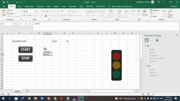Screen dimensions: 180x101
Task: Open Size & Properties tab in Format Shape
Action: 157,40
